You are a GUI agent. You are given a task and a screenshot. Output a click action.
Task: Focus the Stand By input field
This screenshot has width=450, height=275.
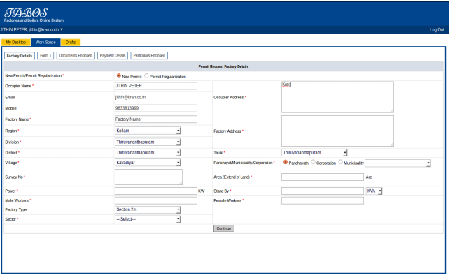[x=323, y=191]
